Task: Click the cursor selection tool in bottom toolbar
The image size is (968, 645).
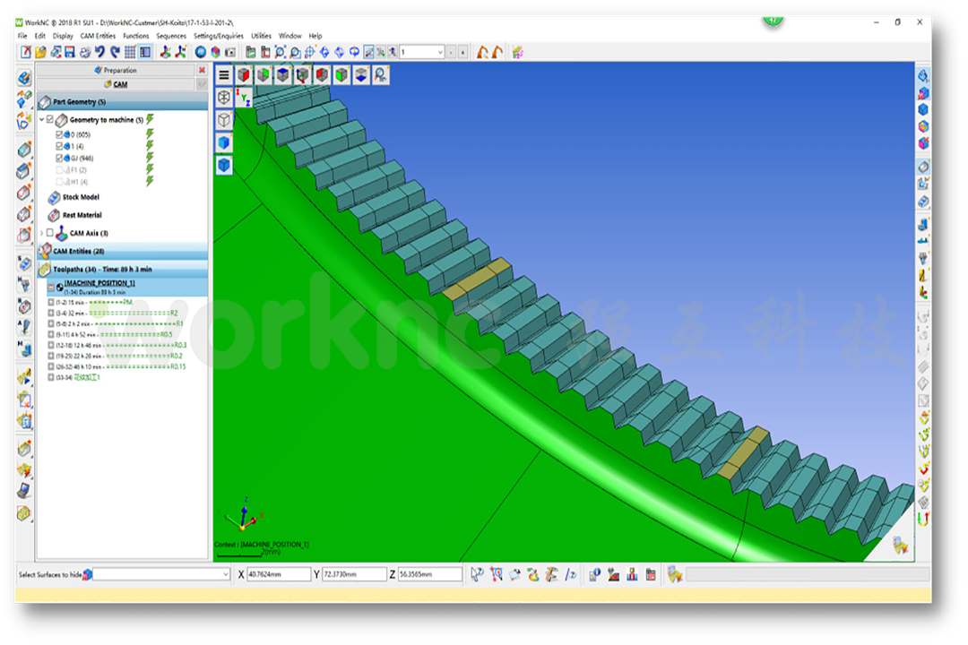Action: pos(477,574)
